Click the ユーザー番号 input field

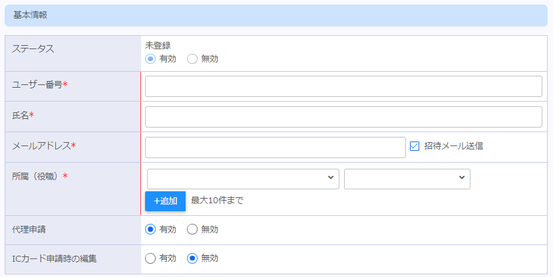[x=343, y=86]
